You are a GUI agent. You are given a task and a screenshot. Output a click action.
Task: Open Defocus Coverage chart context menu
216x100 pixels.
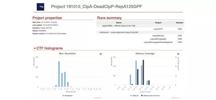178,54
